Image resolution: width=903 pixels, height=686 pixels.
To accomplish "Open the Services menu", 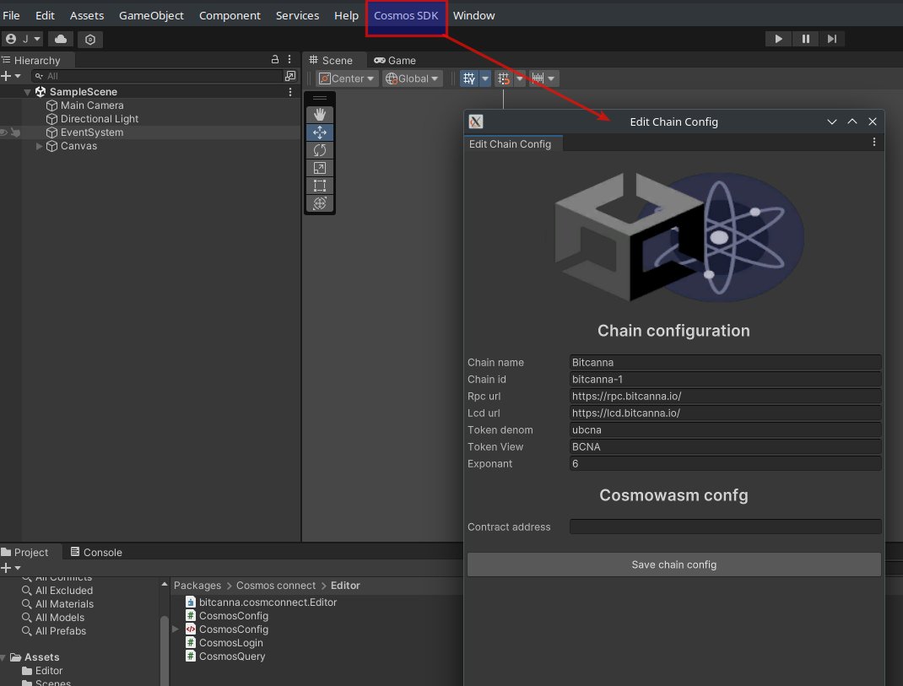I will pyautogui.click(x=297, y=15).
